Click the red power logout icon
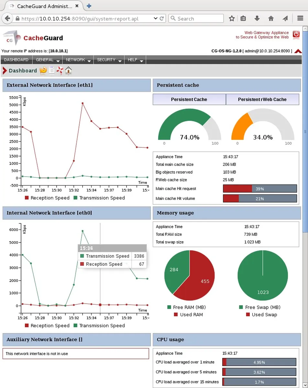This screenshot has height=388, width=308. coord(296,35)
